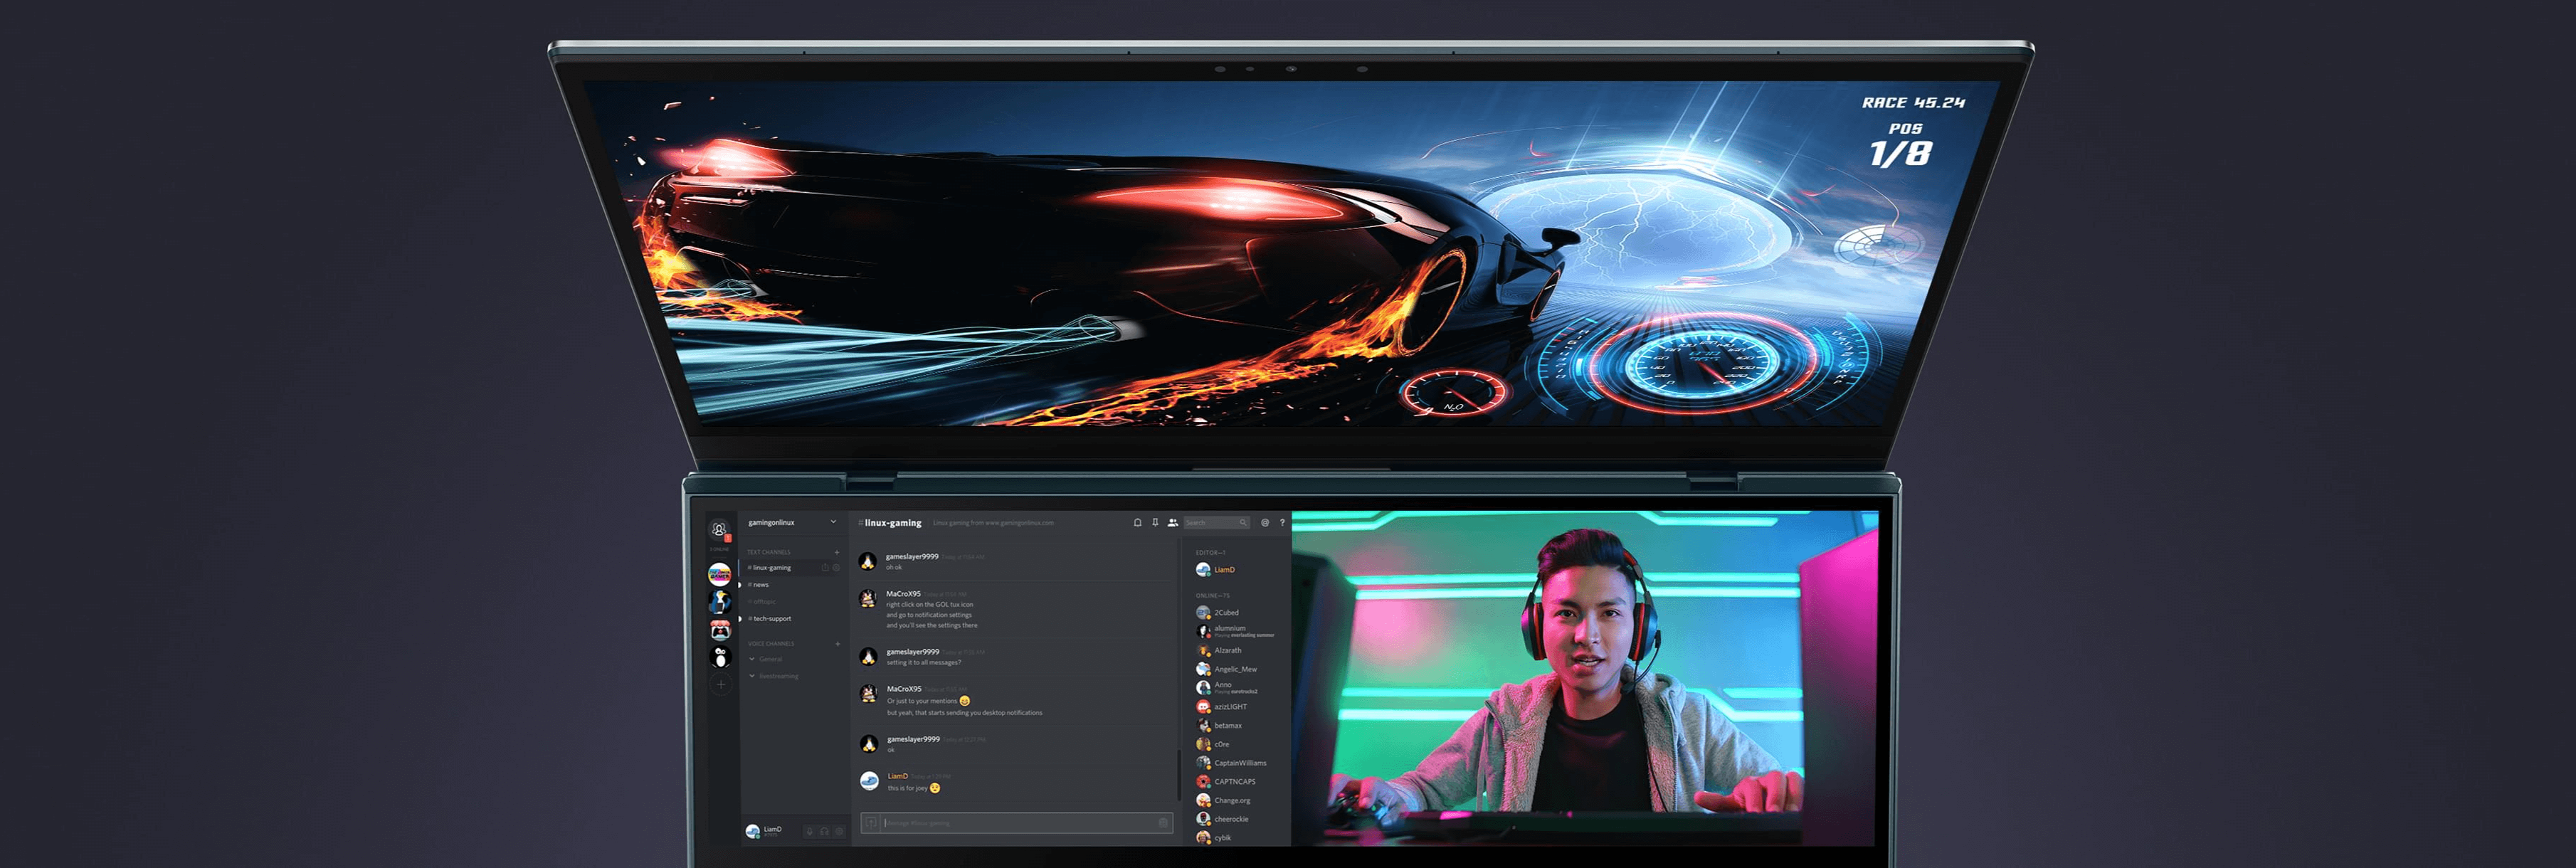Click the message input for #linux-gaming
The image size is (2576, 868).
(1018, 823)
